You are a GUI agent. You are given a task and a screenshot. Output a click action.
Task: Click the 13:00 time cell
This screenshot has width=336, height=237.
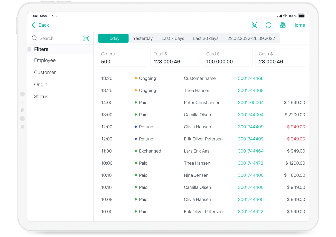coord(107,115)
